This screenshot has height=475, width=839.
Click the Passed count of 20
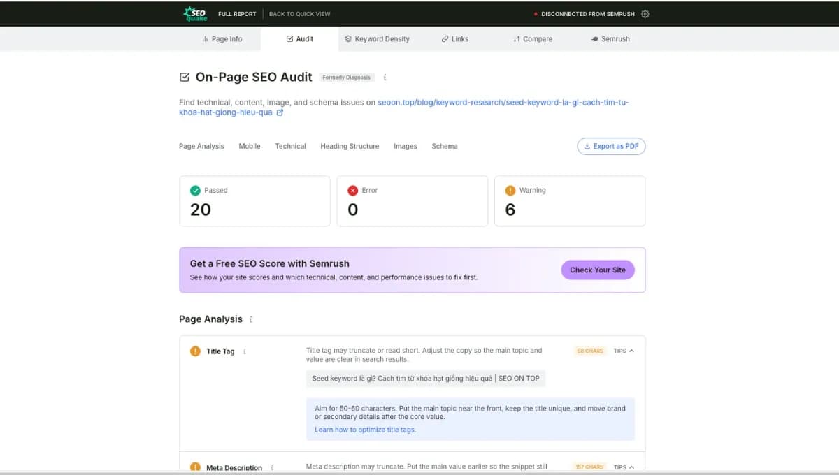click(201, 210)
